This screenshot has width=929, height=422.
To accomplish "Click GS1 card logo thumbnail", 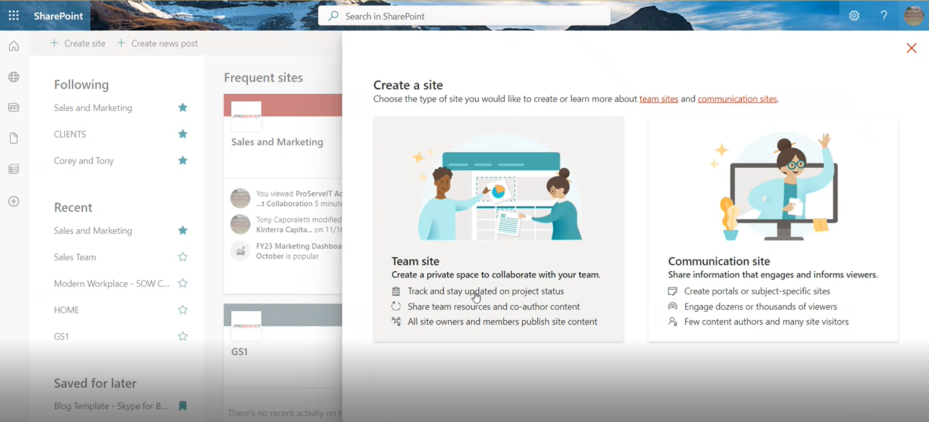I will [246, 326].
